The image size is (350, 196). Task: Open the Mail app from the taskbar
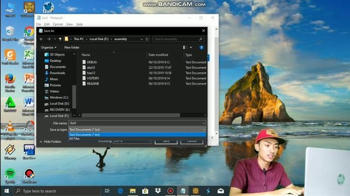click(220, 191)
